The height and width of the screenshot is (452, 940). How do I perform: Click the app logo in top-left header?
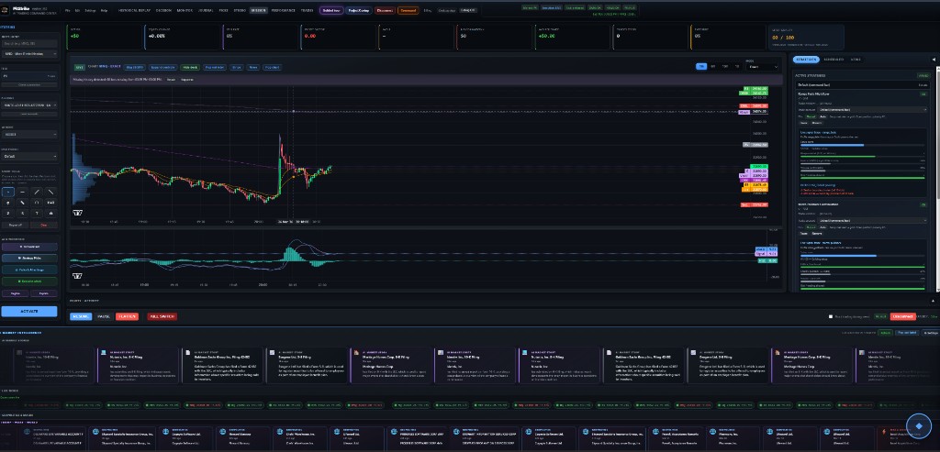click(x=5, y=10)
